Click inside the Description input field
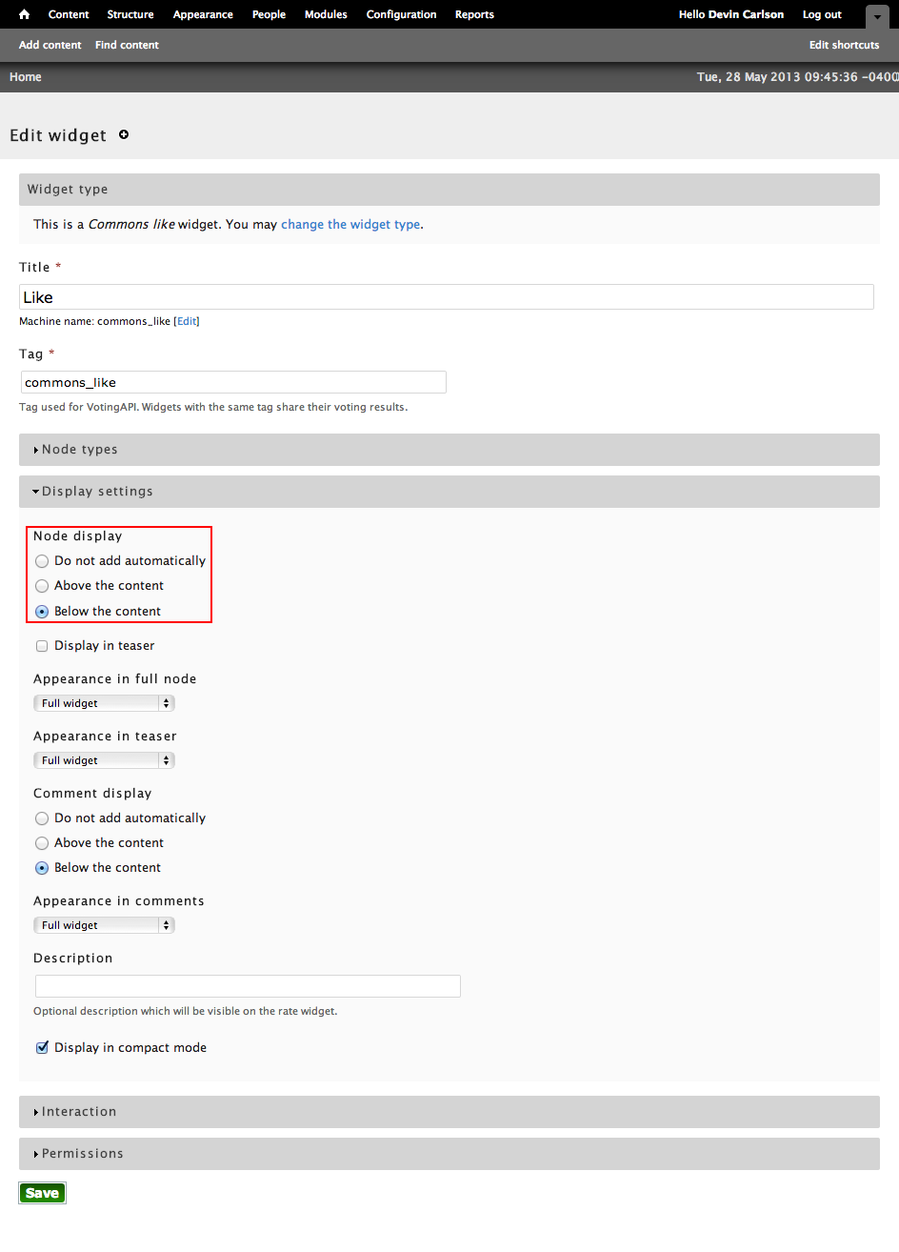This screenshot has height=1252, width=899. click(248, 985)
